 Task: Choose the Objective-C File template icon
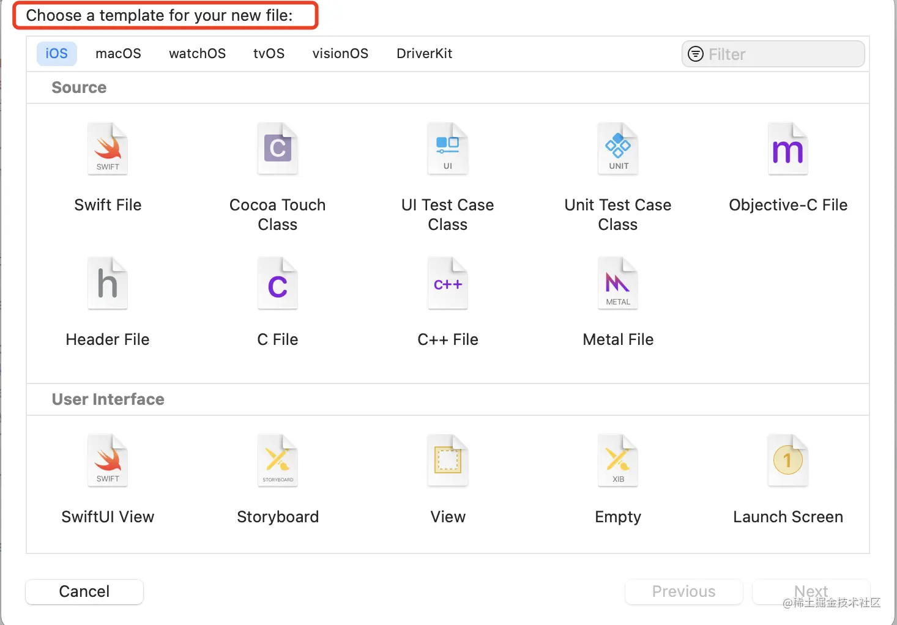[788, 149]
